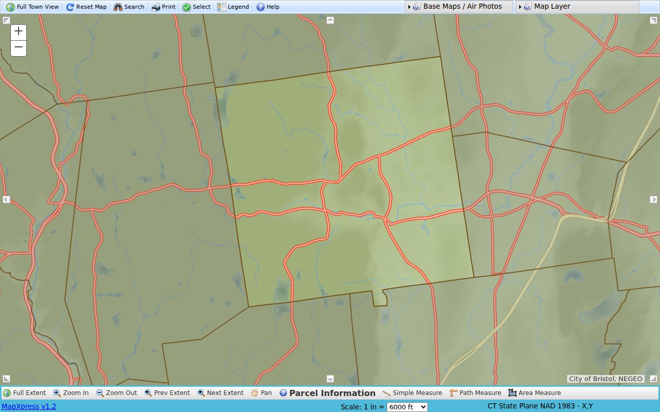The height and width of the screenshot is (412, 660).
Task: Zoom in with the plus button
Action: (x=19, y=31)
